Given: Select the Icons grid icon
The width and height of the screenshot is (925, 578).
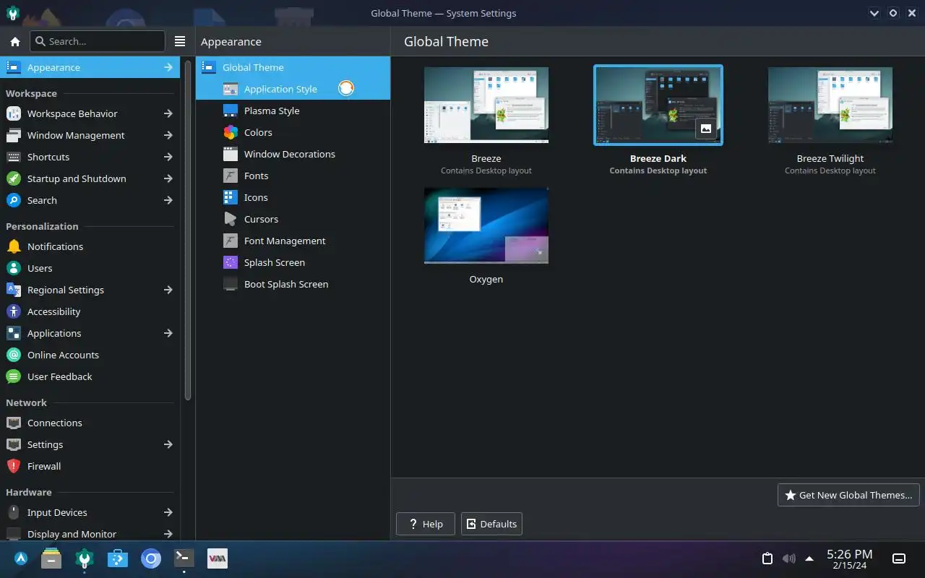Looking at the screenshot, I should (231, 197).
